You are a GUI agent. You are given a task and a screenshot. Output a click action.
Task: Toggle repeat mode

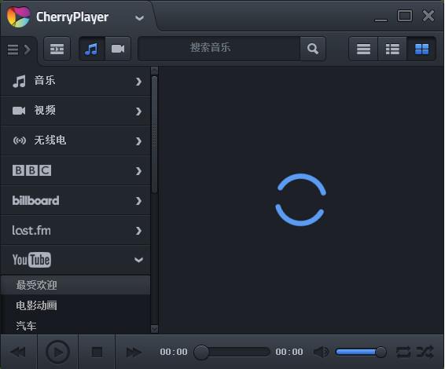403,352
